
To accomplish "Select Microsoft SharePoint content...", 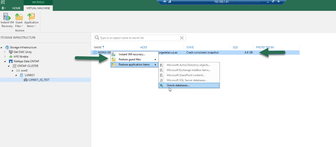I will coord(189,75).
